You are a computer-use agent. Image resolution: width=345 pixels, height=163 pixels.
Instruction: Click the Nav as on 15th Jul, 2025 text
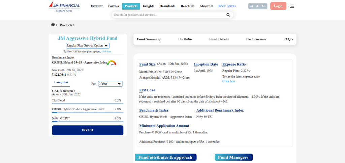pyautogui.click(x=67, y=70)
